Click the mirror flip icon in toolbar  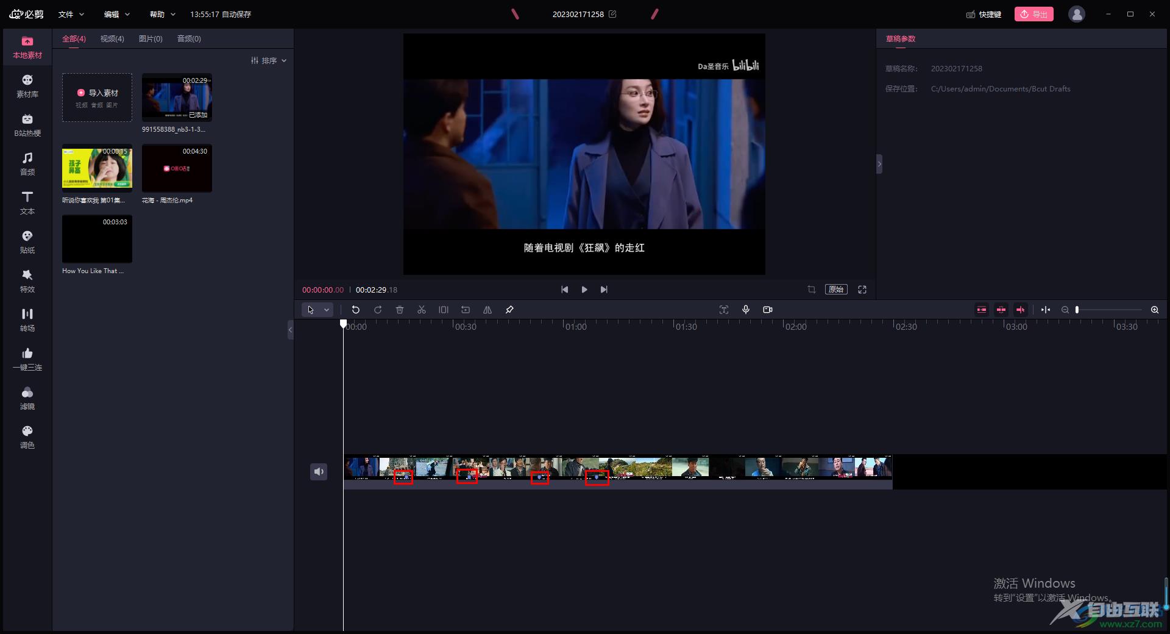coord(487,310)
